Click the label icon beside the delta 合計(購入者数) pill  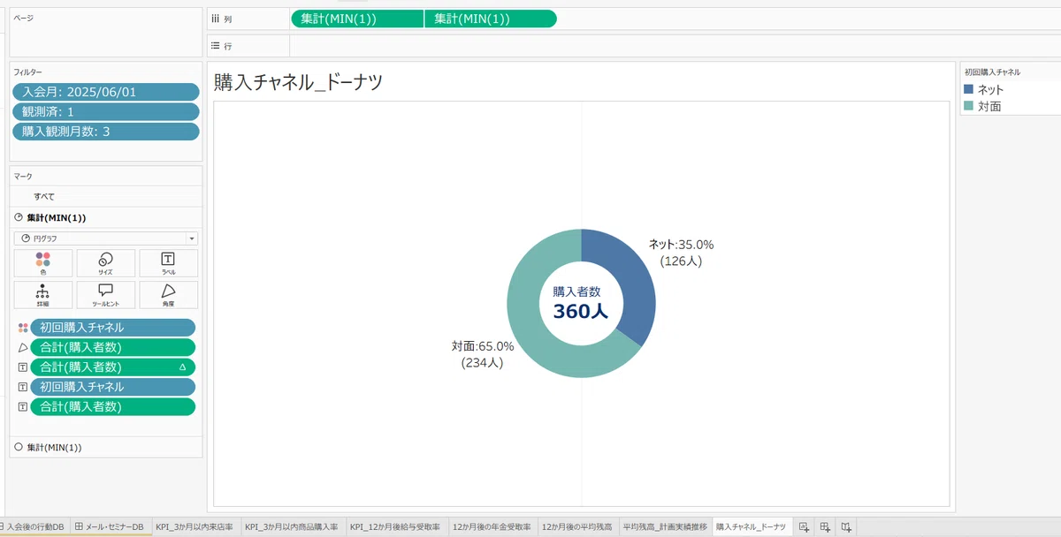23,367
